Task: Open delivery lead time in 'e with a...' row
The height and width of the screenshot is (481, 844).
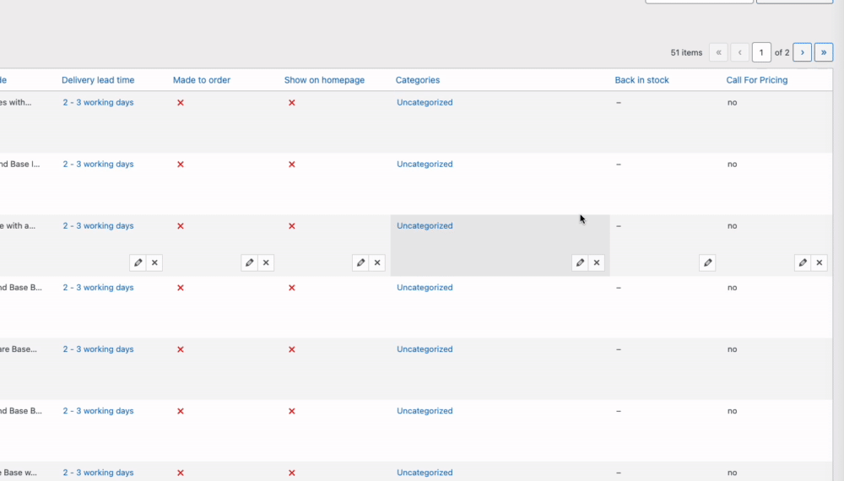Action: point(98,225)
